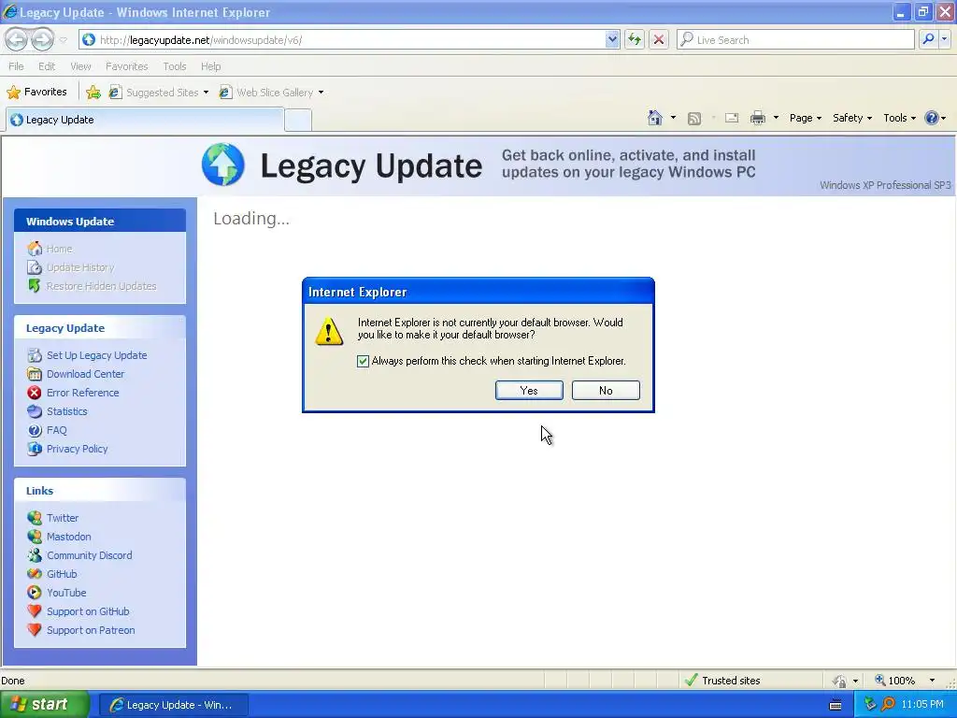Image resolution: width=957 pixels, height=718 pixels.
Task: Click the Legacy Update globe logo
Action: [223, 165]
